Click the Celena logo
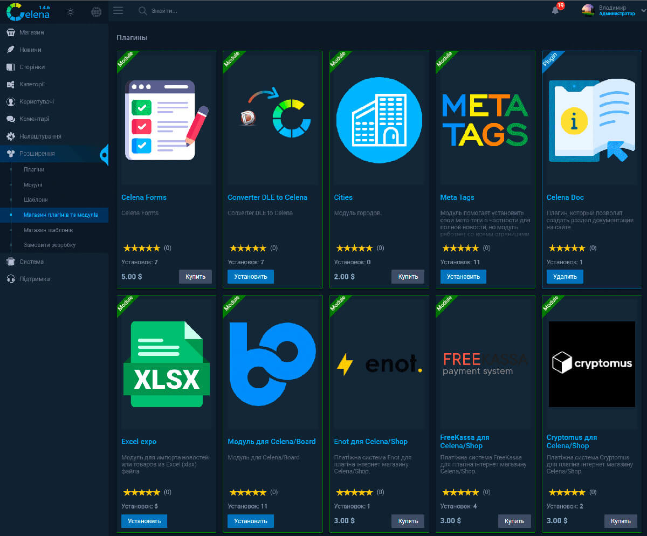Viewport: 647px width, 536px height. 29,11
